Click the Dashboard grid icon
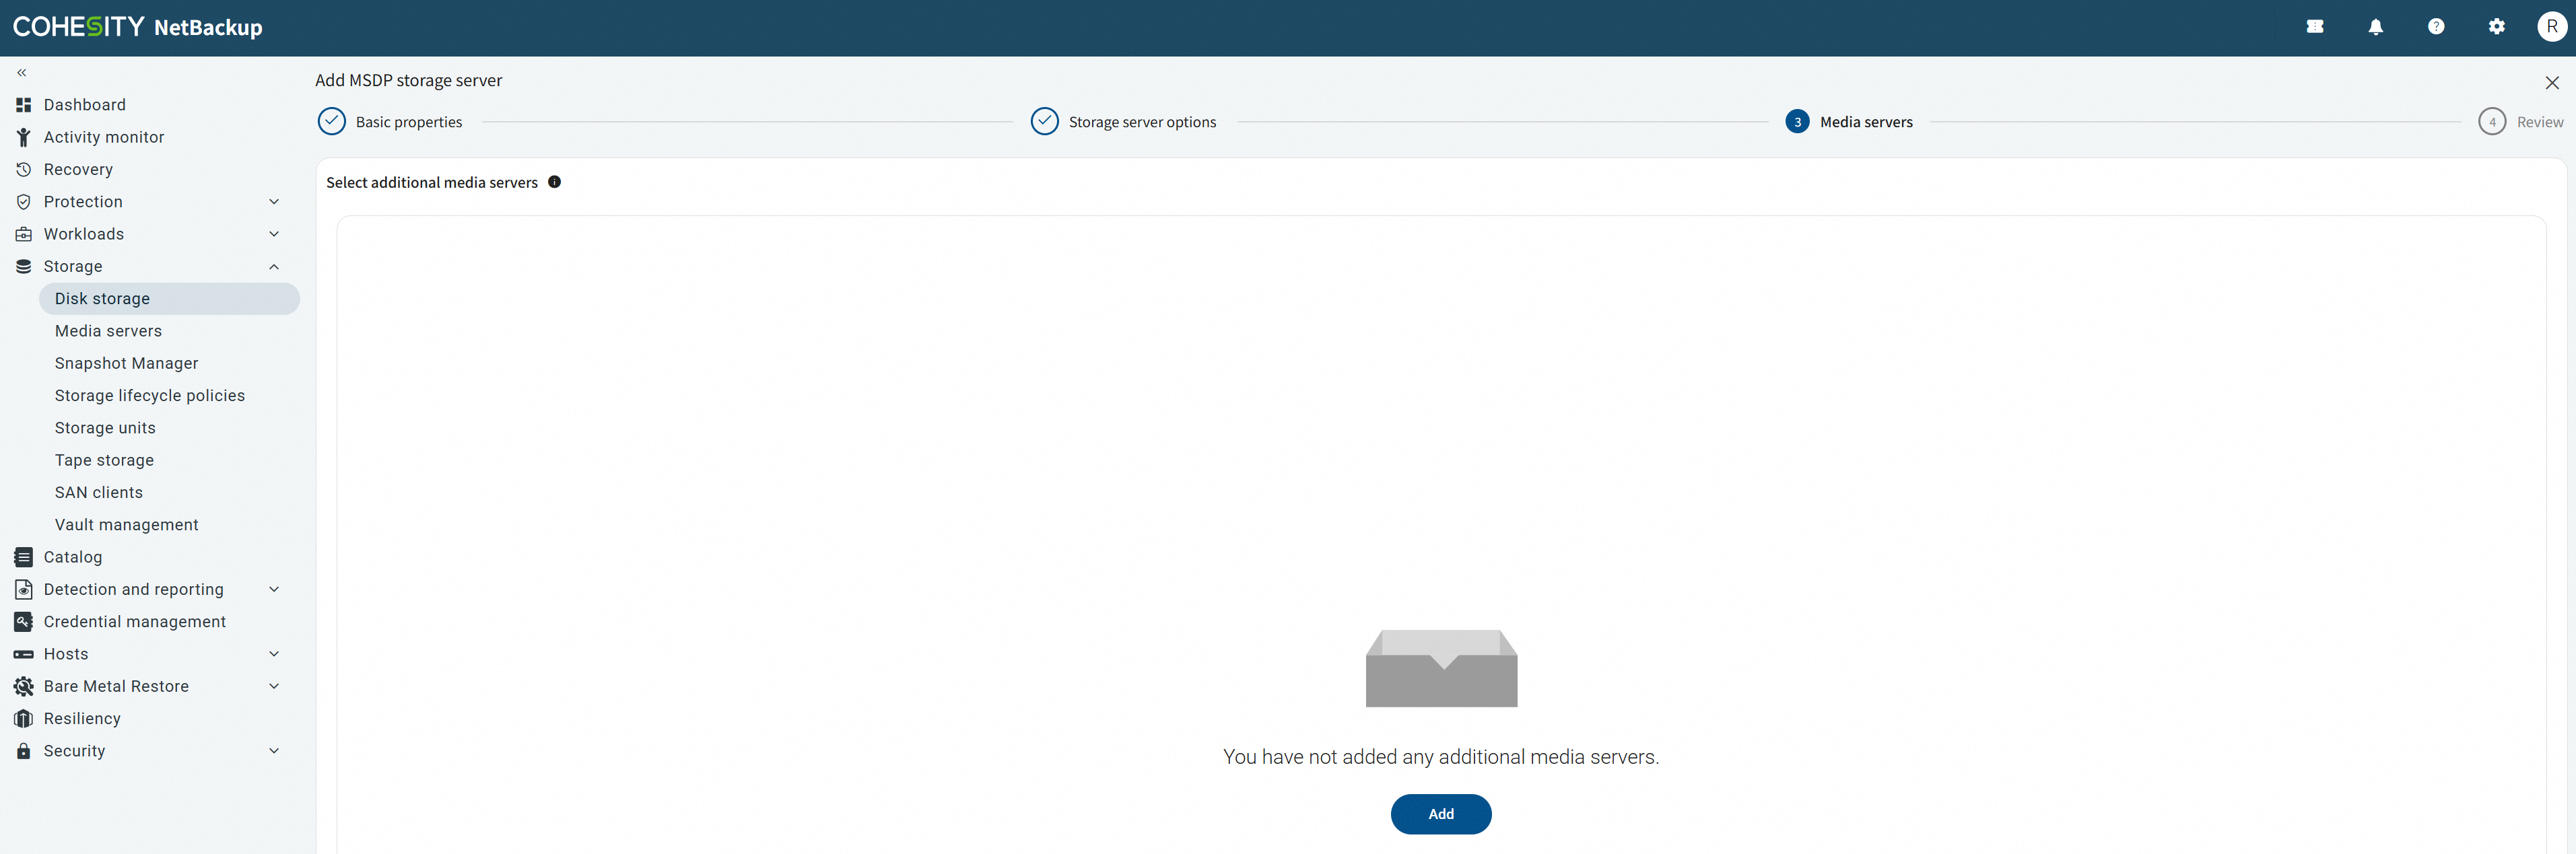The height and width of the screenshot is (854, 2576). coord(24,105)
